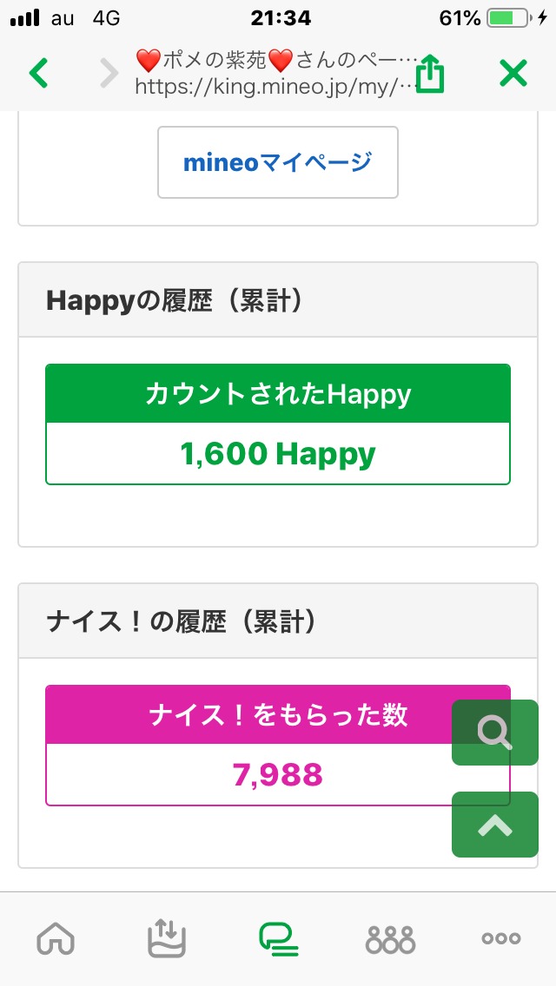Open the Home tab icon

click(56, 938)
